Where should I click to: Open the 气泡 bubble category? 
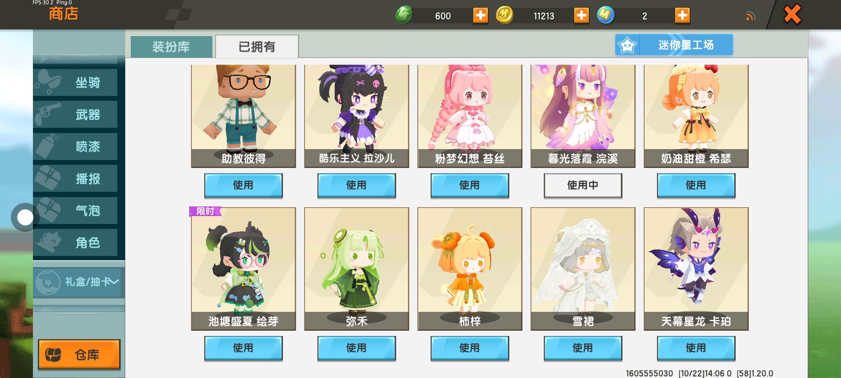click(75, 211)
